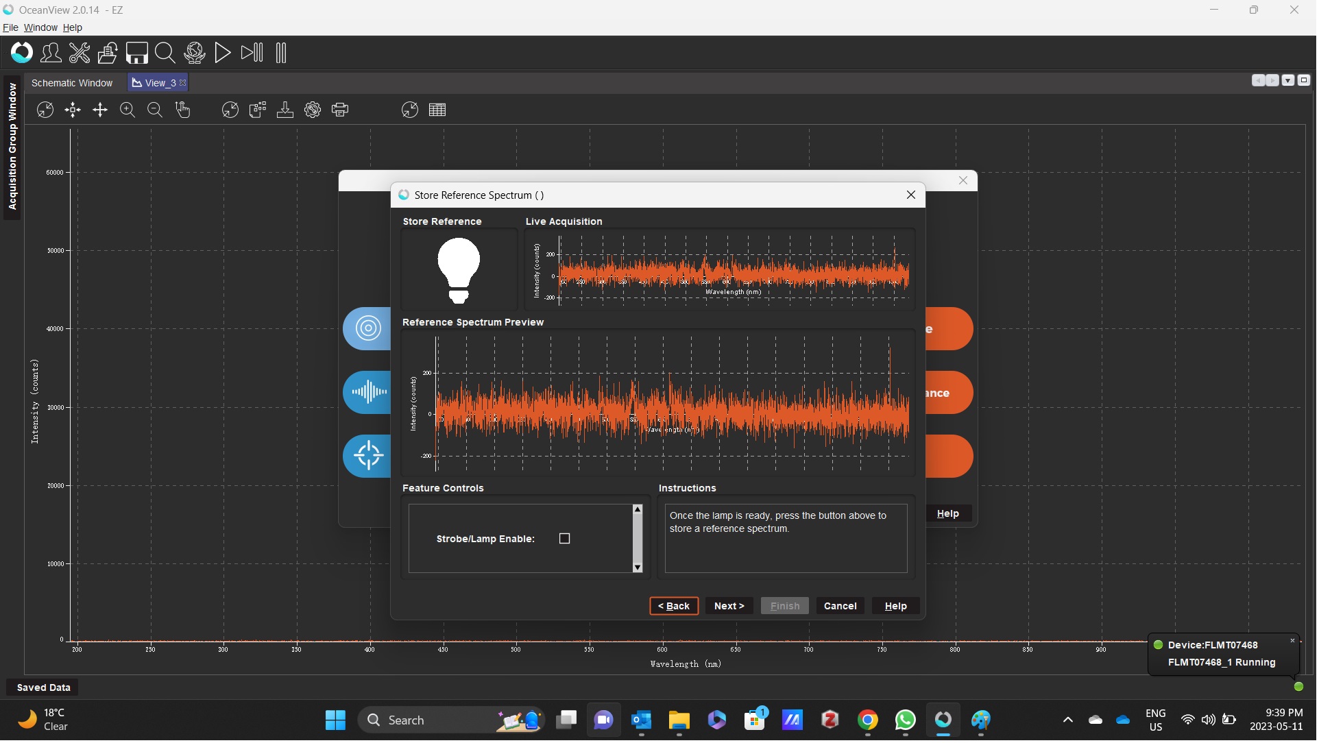Click the pause acquisition icon in the top toolbar
Image resolution: width=1319 pixels, height=743 pixels.
pyautogui.click(x=281, y=53)
